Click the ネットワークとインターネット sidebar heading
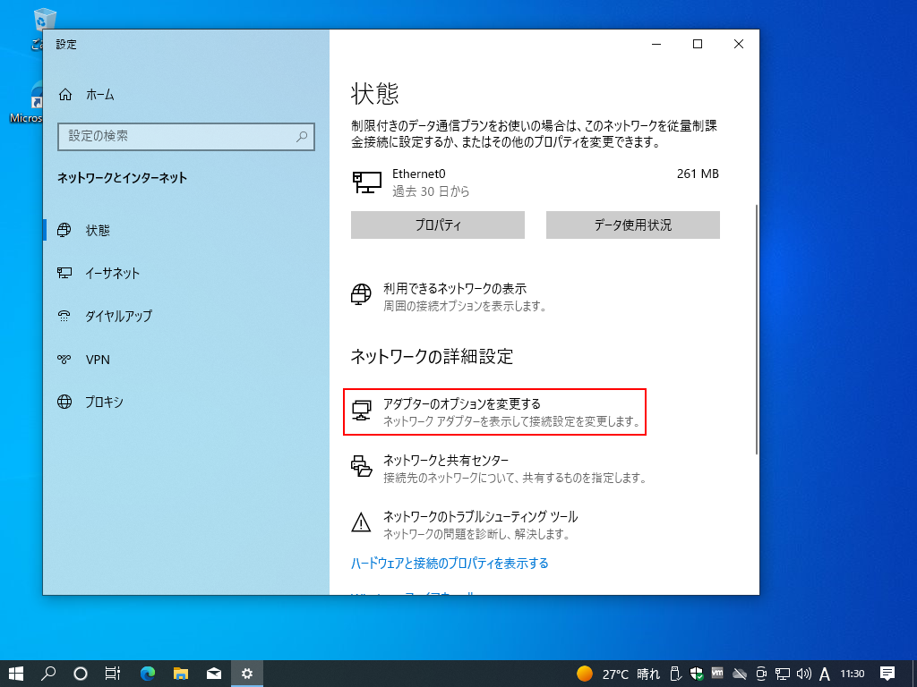917x687 pixels. (122, 178)
